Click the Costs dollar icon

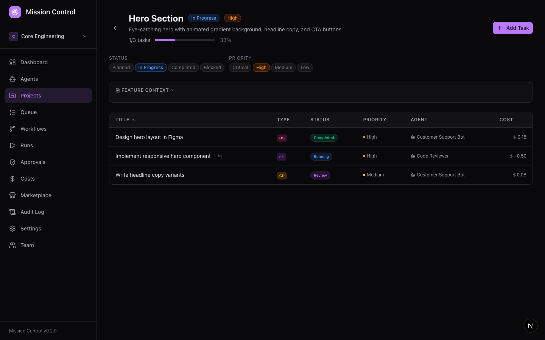12,179
